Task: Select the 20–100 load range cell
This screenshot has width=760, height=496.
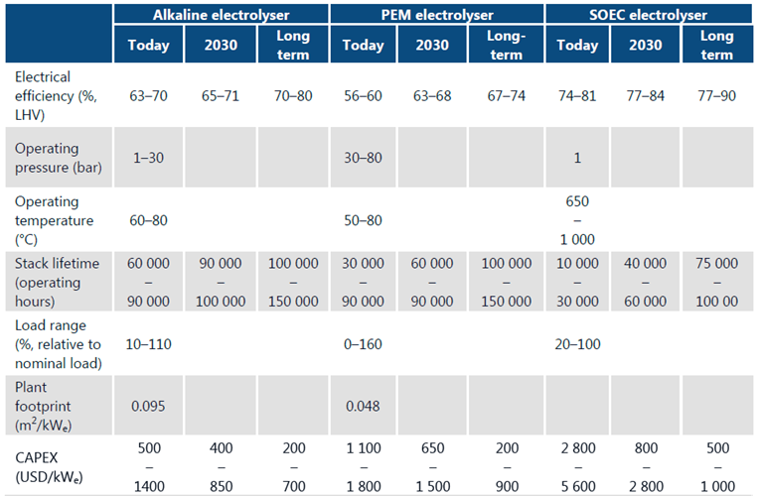Action: [578, 342]
